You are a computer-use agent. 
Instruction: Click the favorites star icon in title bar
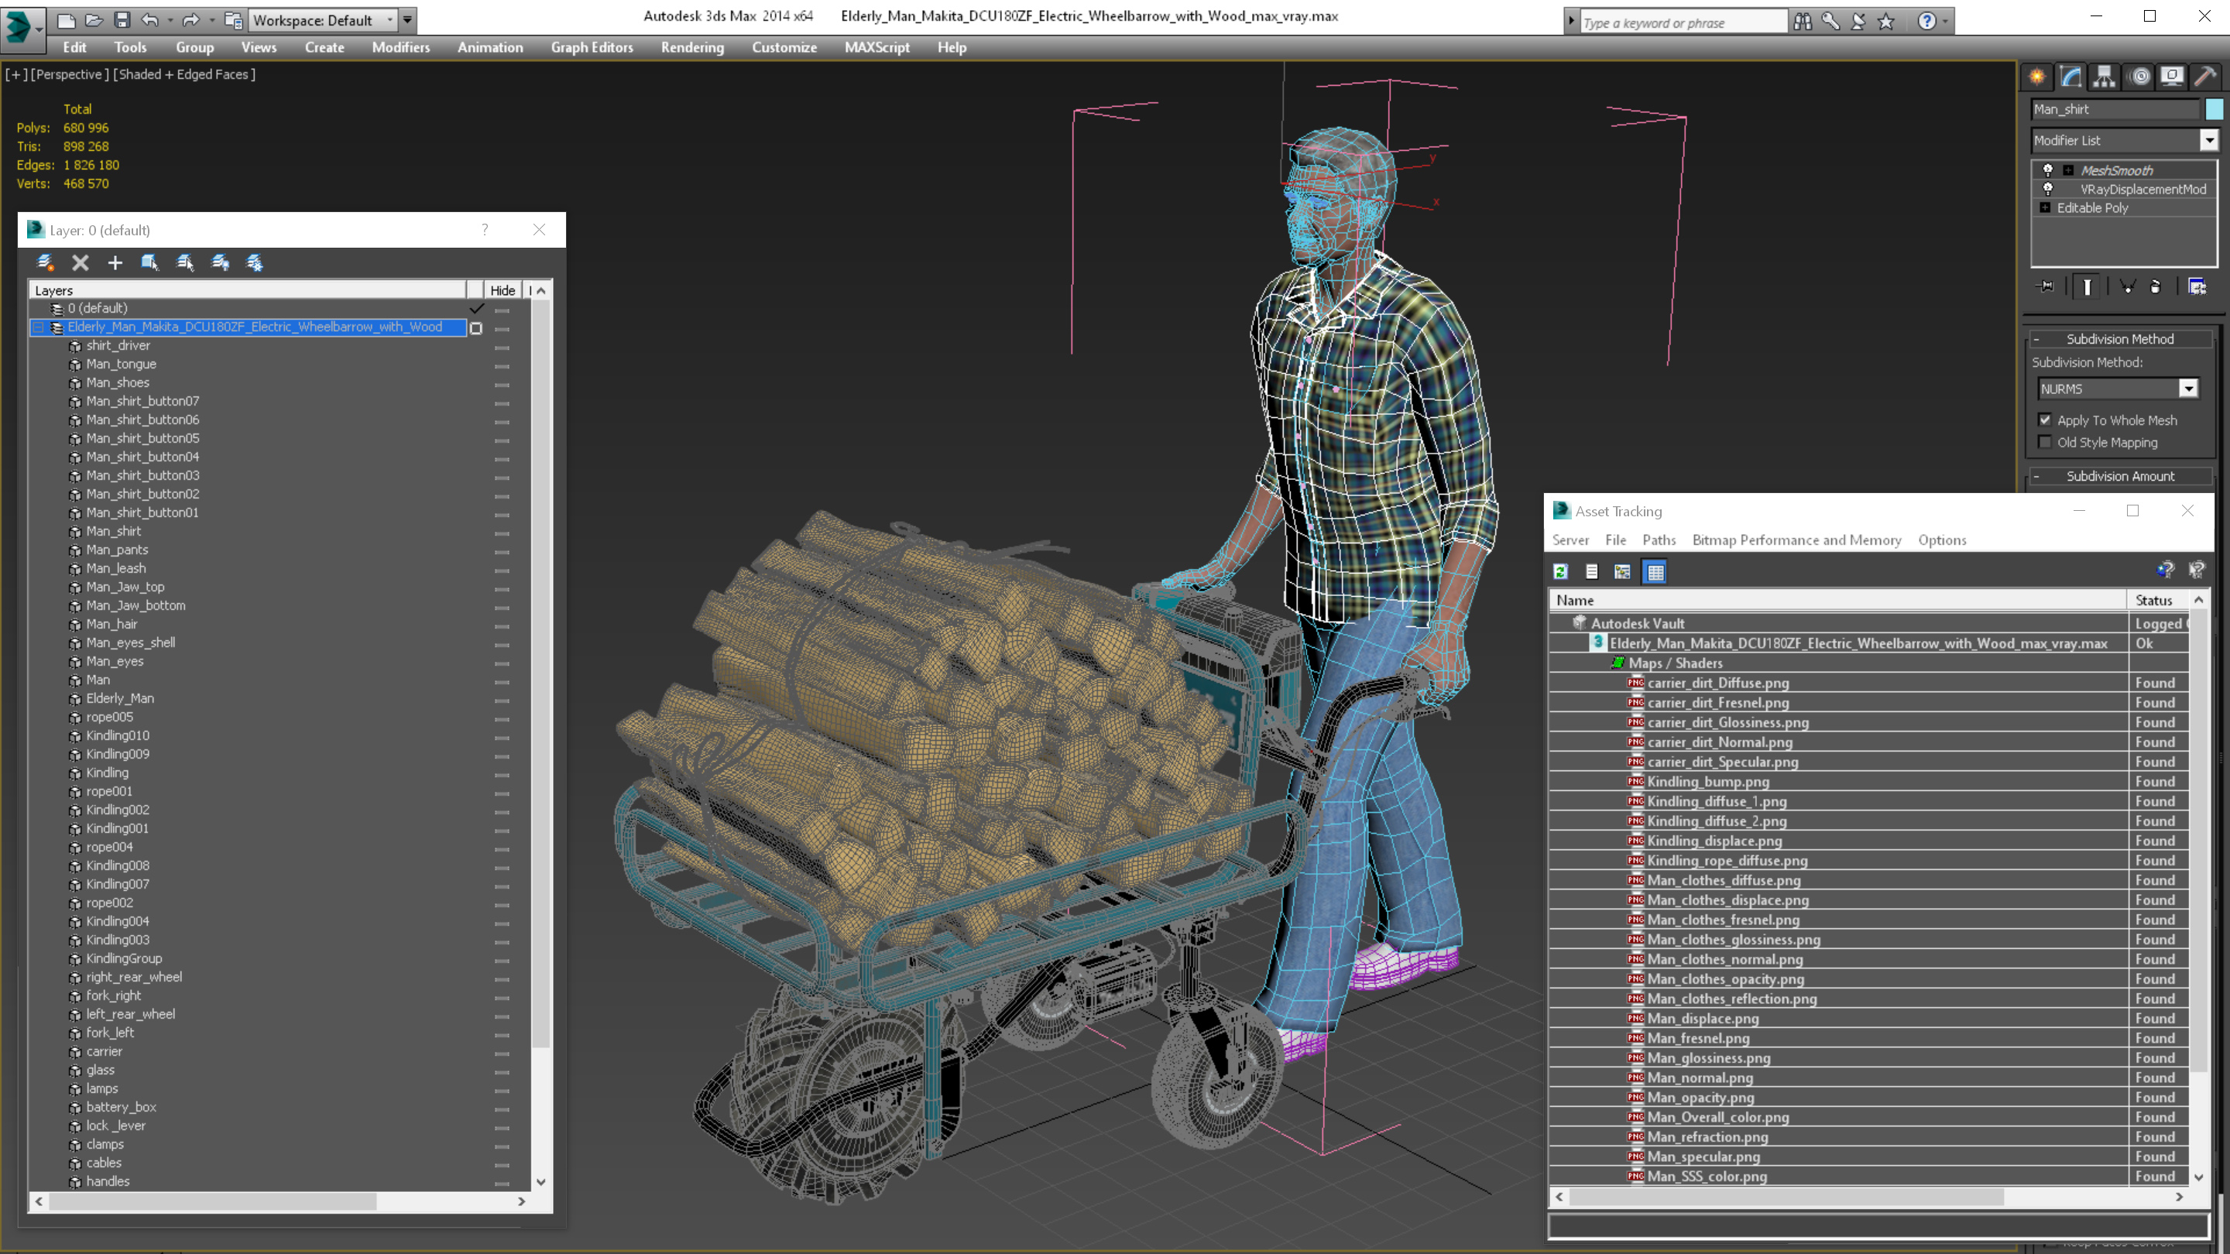(x=1886, y=21)
